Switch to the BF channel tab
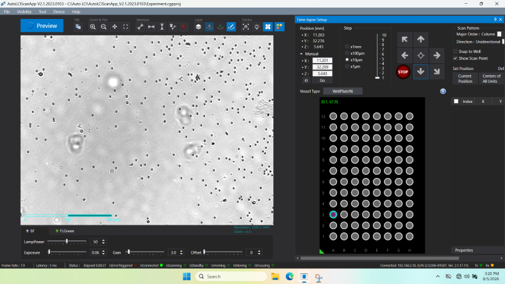 (30, 231)
